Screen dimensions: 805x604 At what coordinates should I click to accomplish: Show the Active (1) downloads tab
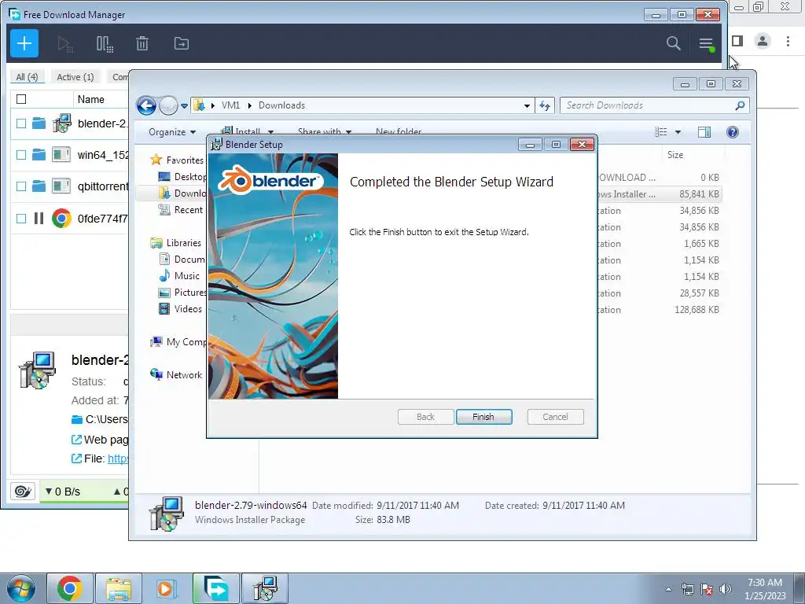point(75,76)
